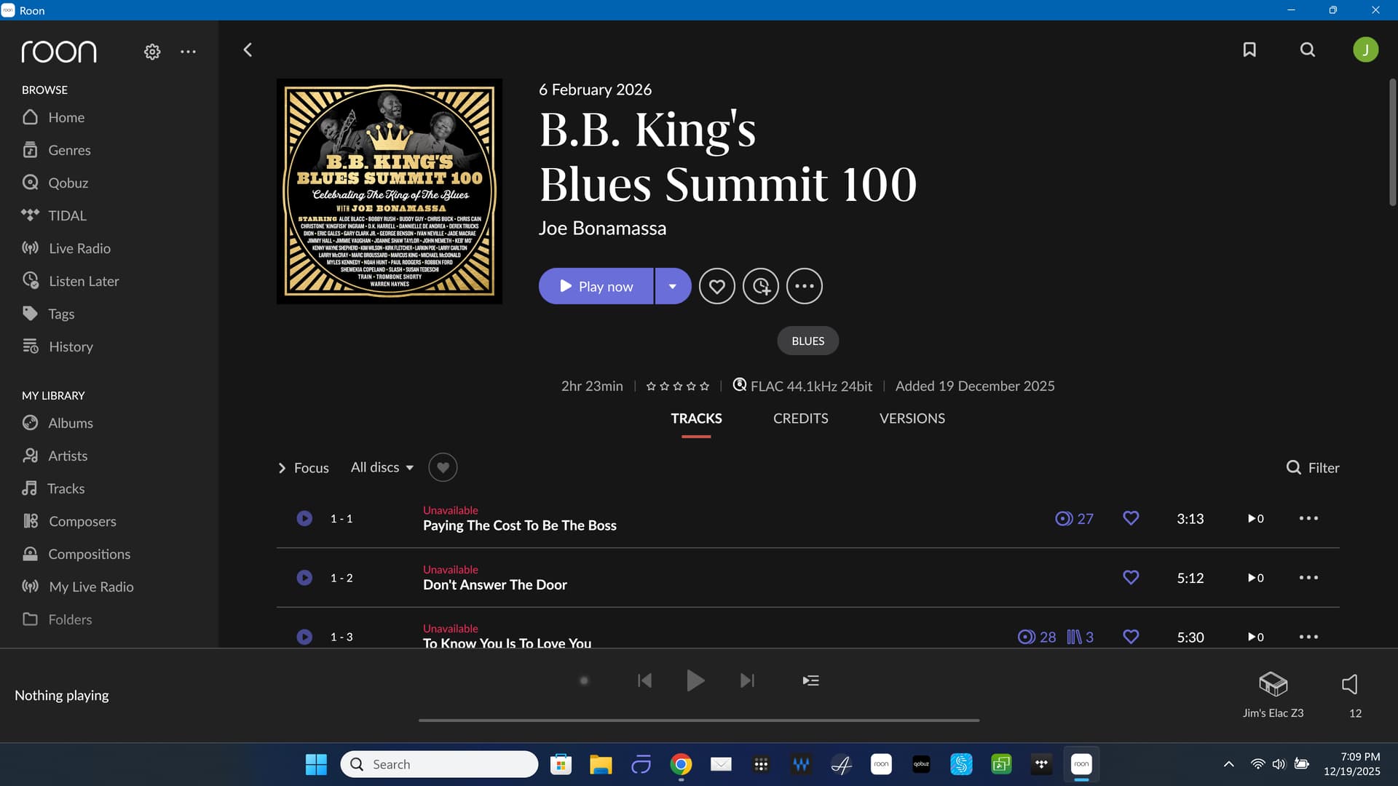Go back with the arrow
1398x786 pixels.
pyautogui.click(x=248, y=49)
